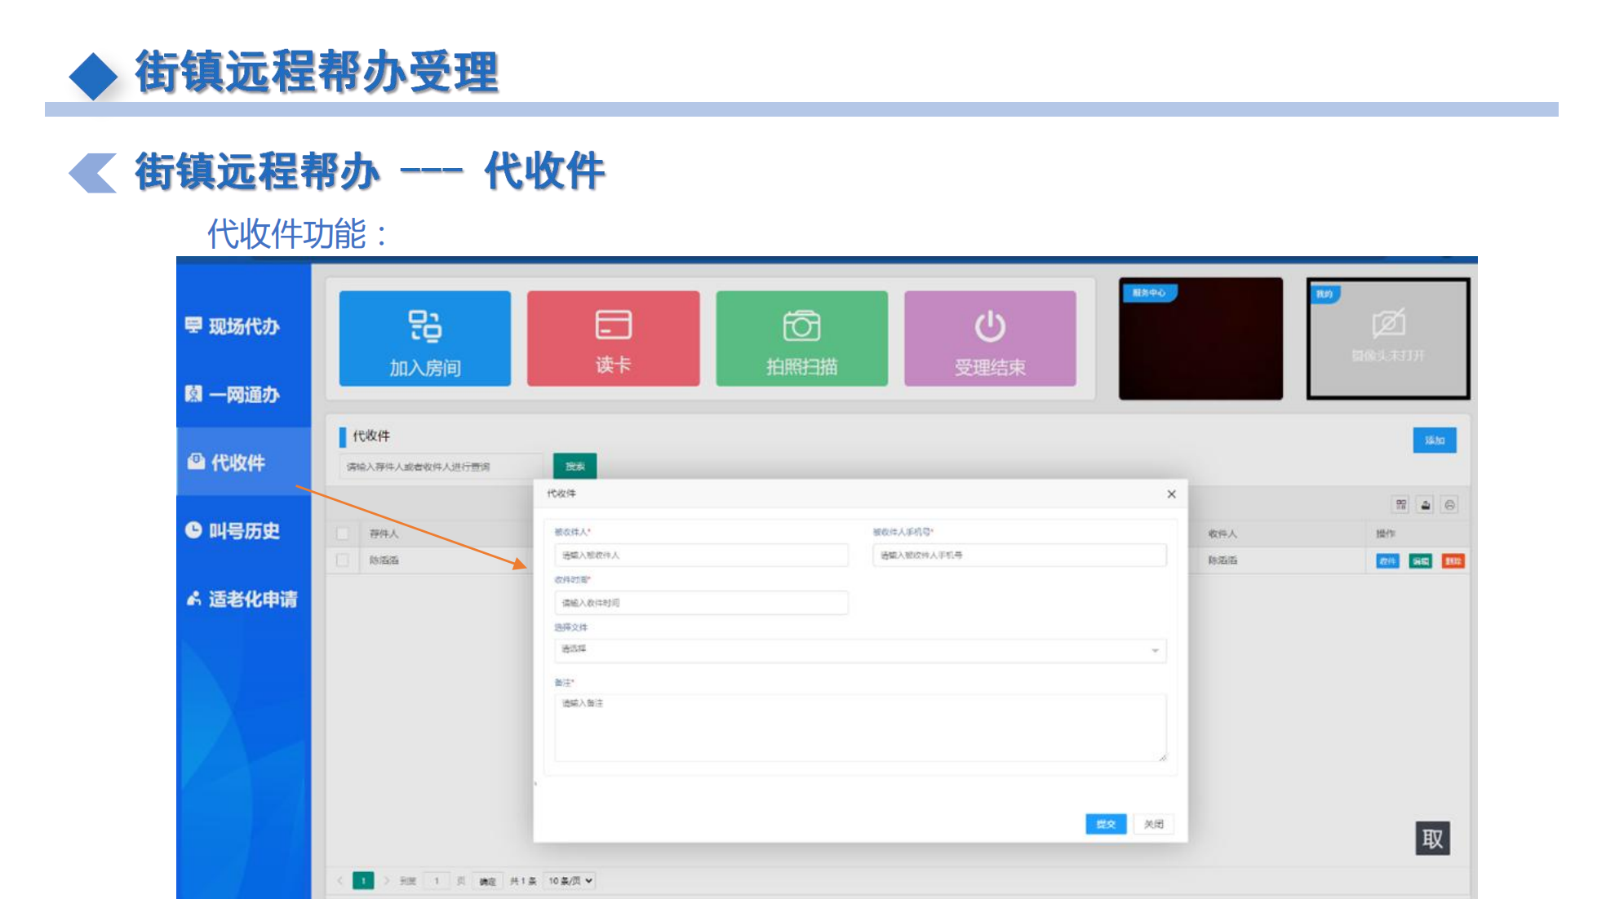Image resolution: width=1606 pixels, height=899 pixels.
Task: Click the 被收件人 name input field
Action: pyautogui.click(x=701, y=556)
